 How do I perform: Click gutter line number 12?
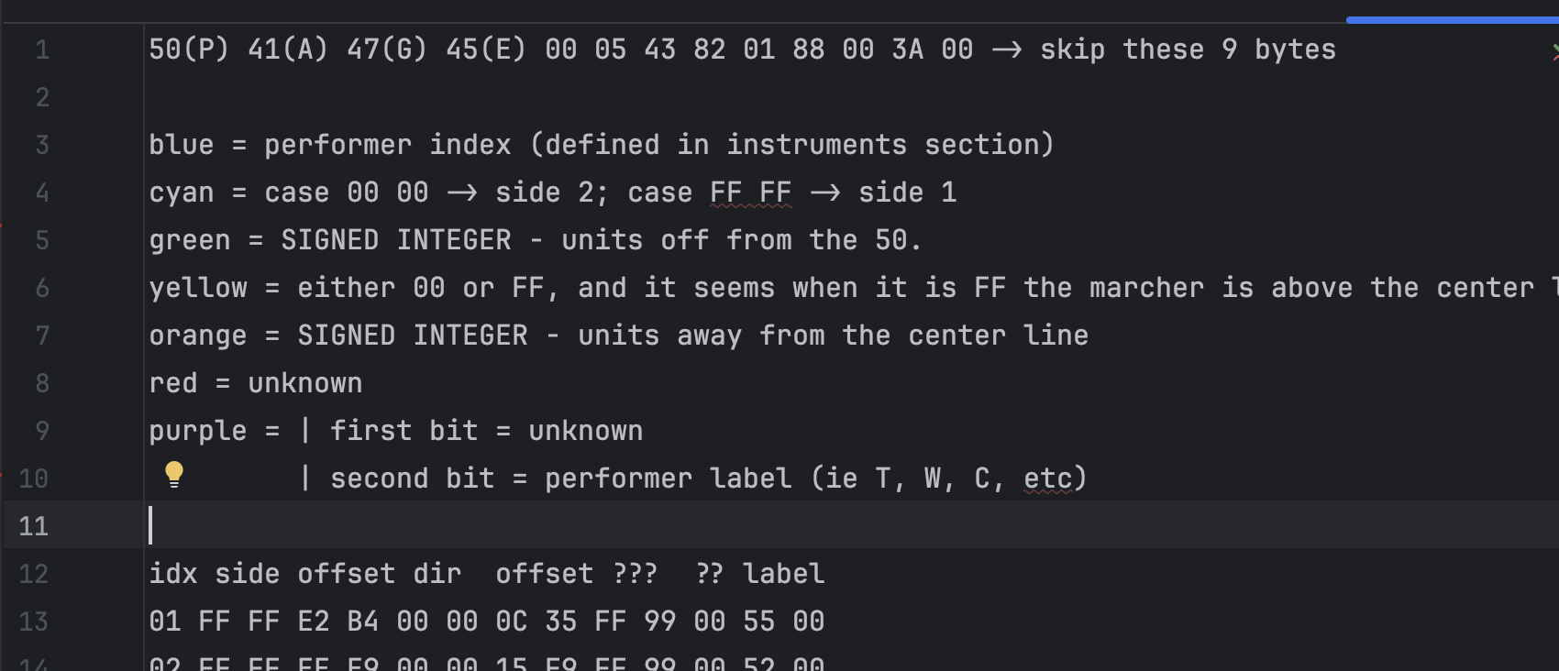(34, 574)
